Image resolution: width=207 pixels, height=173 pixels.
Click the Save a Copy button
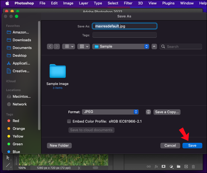point(167,112)
